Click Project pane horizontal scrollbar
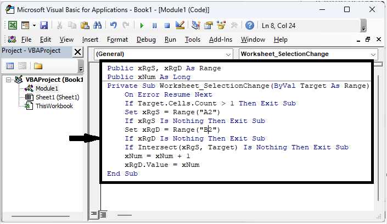The width and height of the screenshot is (387, 224). pos(41,216)
